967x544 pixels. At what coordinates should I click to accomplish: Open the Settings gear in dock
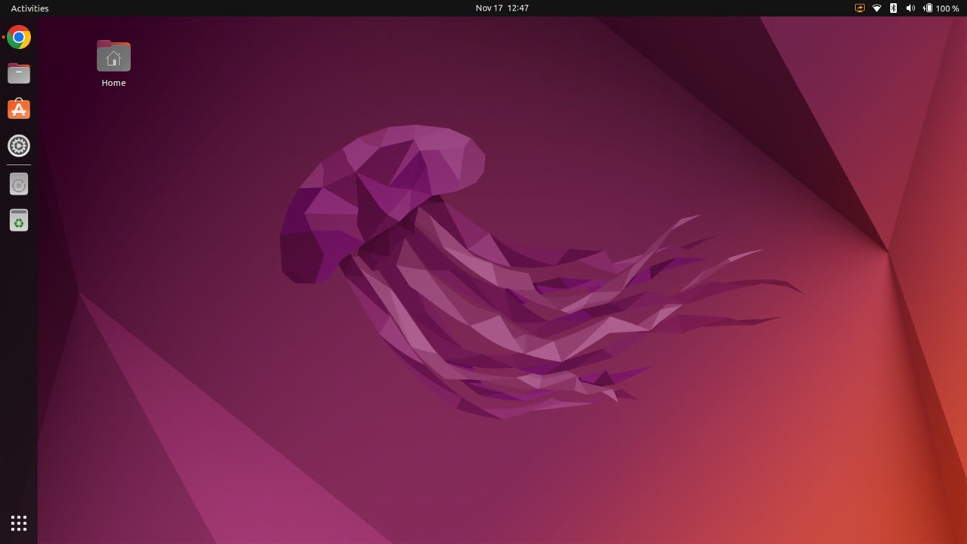[x=19, y=146]
